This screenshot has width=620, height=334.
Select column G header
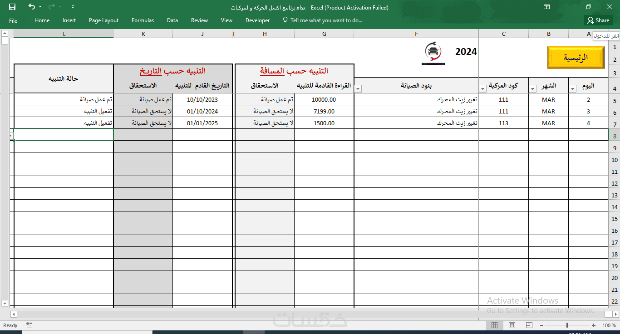coord(324,34)
